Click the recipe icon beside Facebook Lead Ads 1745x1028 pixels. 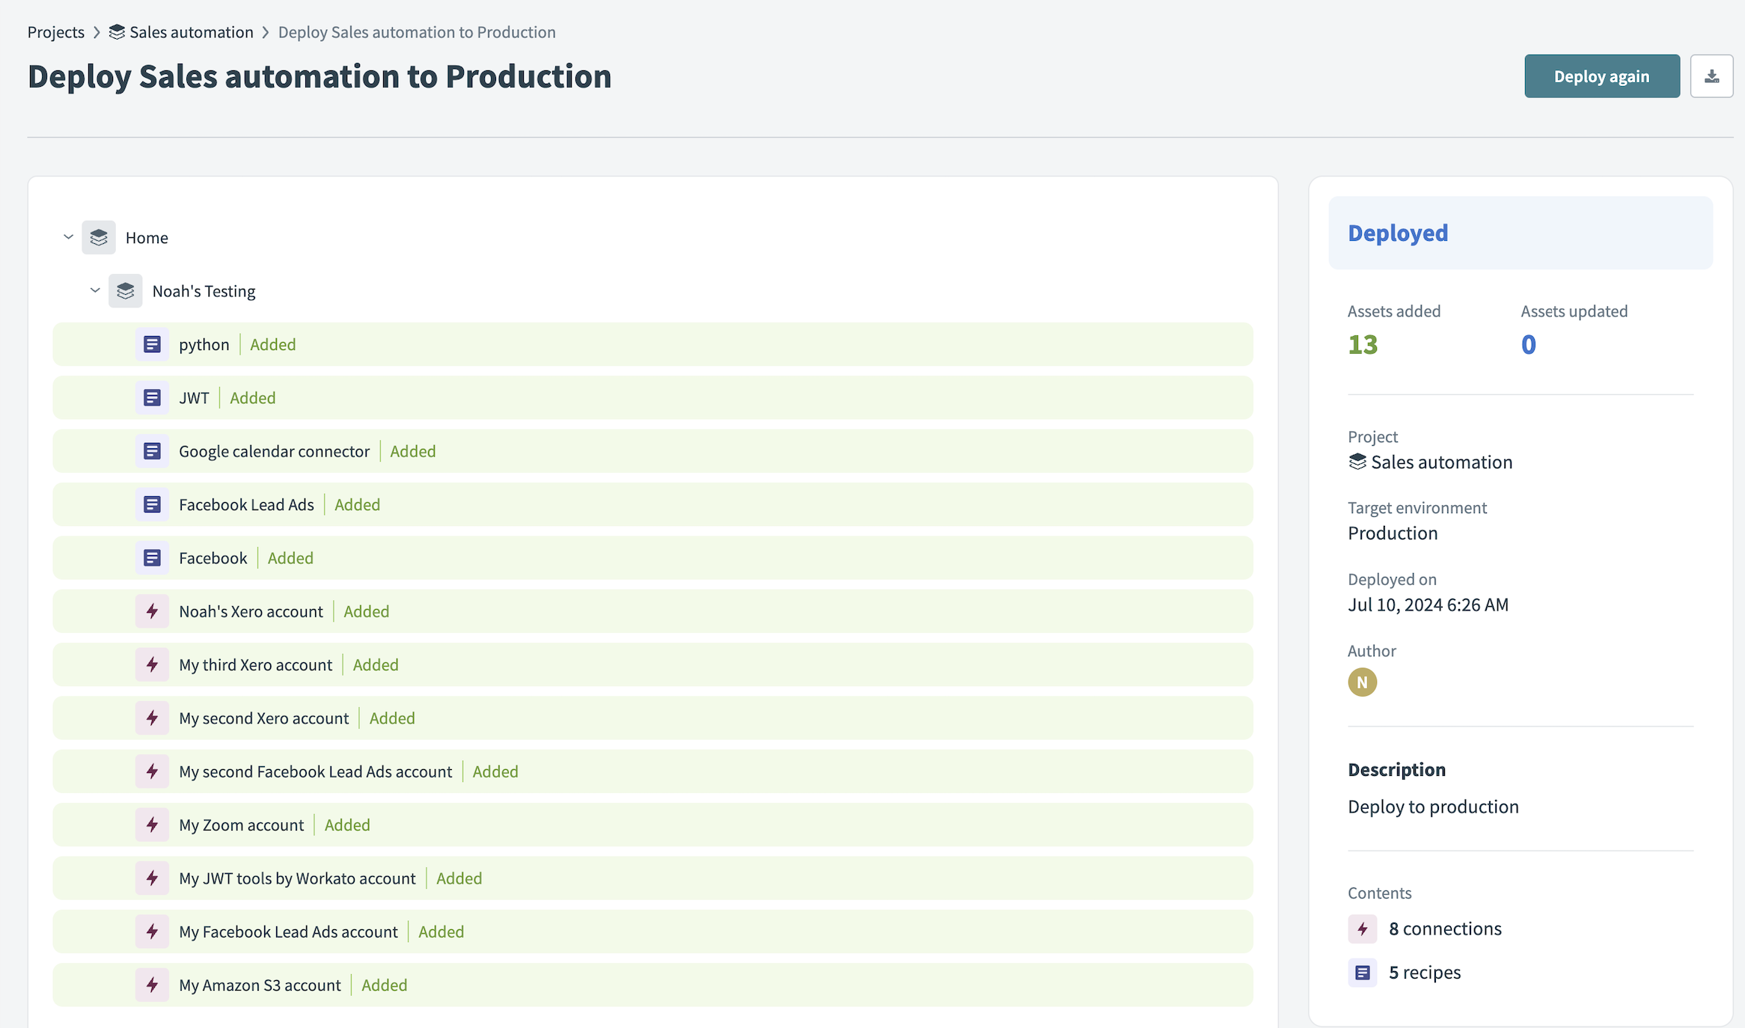152,504
